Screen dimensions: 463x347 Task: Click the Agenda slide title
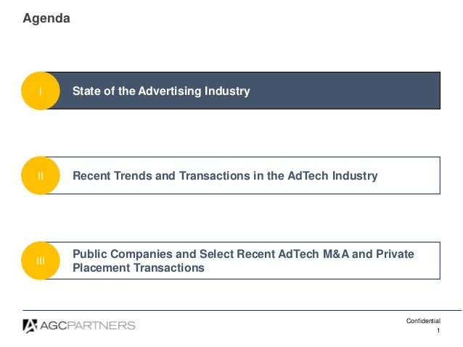pos(46,18)
